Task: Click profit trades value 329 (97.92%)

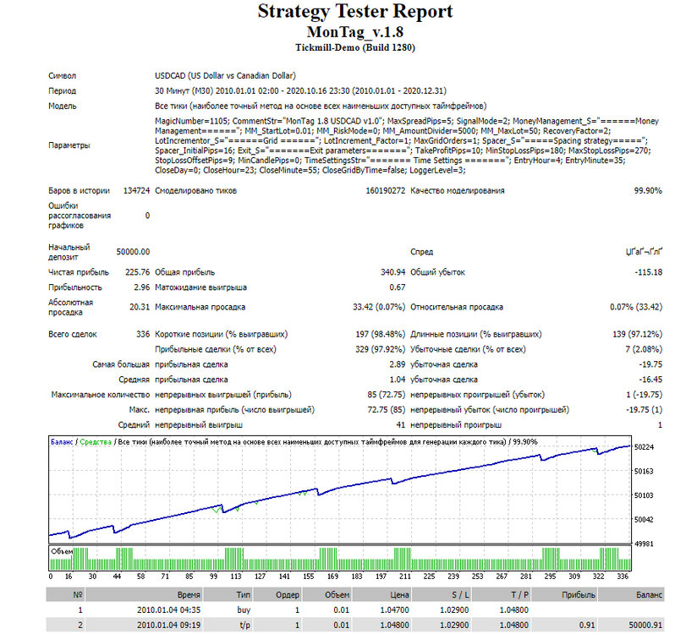Action: point(380,349)
